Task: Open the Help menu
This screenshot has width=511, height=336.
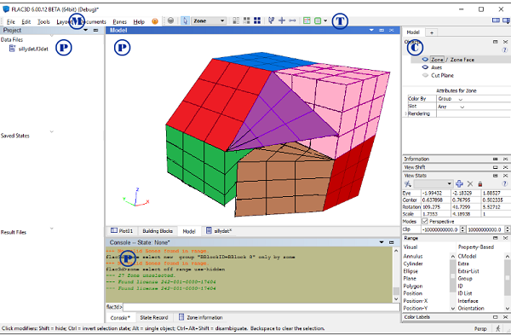Action: pyautogui.click(x=139, y=22)
